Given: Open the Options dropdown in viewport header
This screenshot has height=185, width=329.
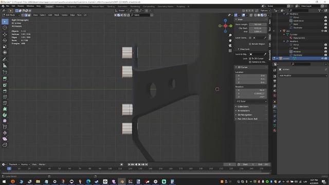Looking at the screenshot, I should 265,11.
